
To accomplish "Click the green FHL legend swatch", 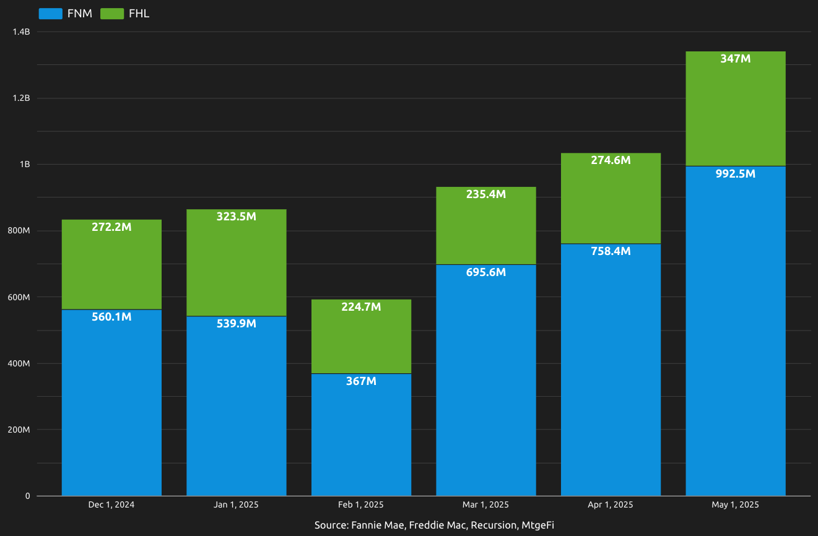I will point(111,13).
